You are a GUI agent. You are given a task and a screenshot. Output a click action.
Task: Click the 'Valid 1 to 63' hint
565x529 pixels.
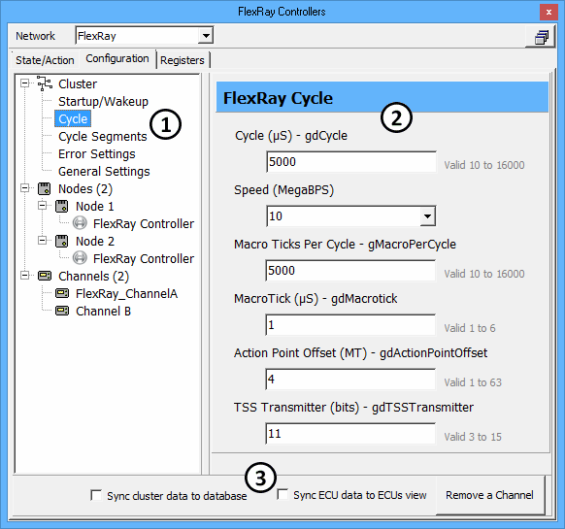click(473, 382)
